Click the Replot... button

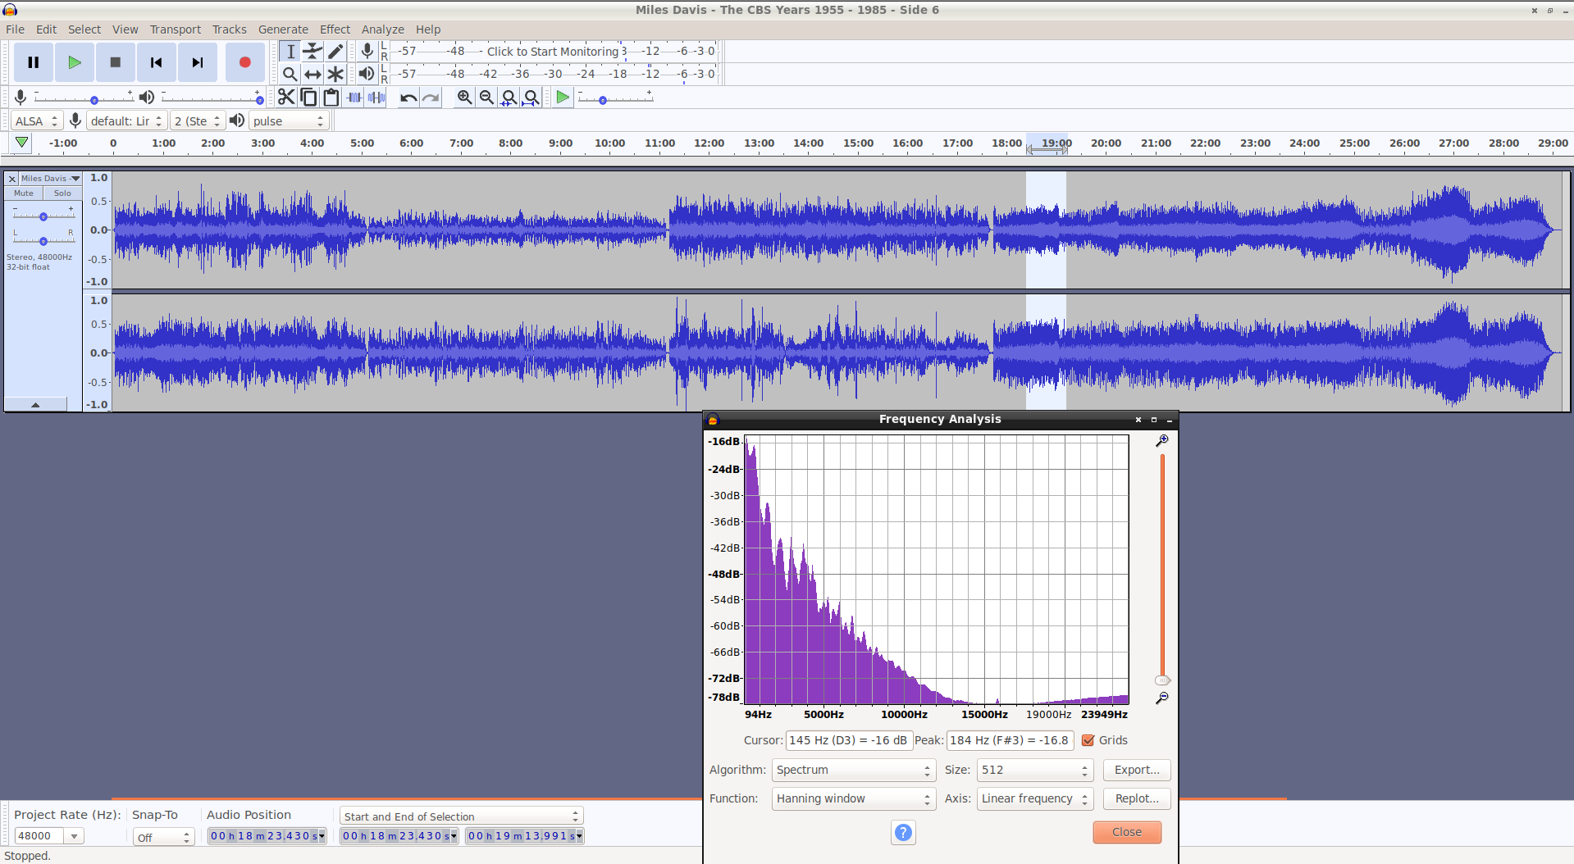tap(1136, 798)
